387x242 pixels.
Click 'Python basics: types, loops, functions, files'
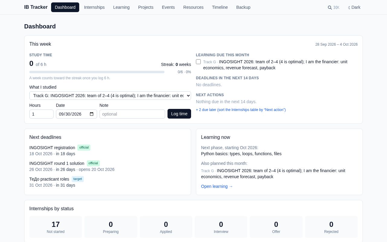tap(241, 154)
